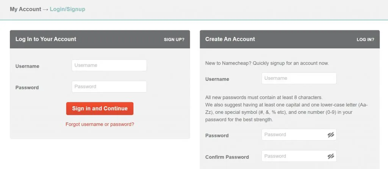Select the SIGN UP? link in login header
The width and height of the screenshot is (388, 169).
click(x=174, y=40)
